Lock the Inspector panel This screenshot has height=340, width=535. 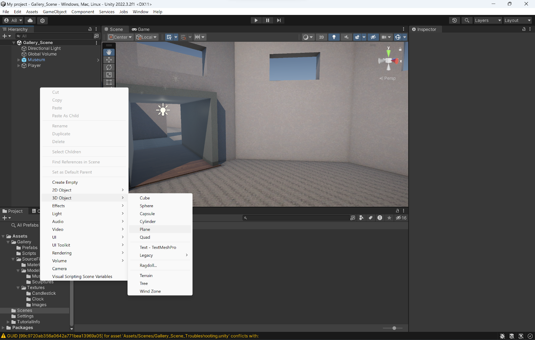click(524, 29)
